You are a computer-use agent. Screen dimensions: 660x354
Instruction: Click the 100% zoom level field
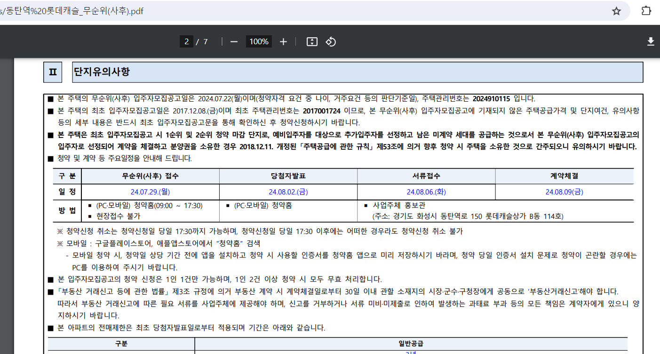click(259, 41)
